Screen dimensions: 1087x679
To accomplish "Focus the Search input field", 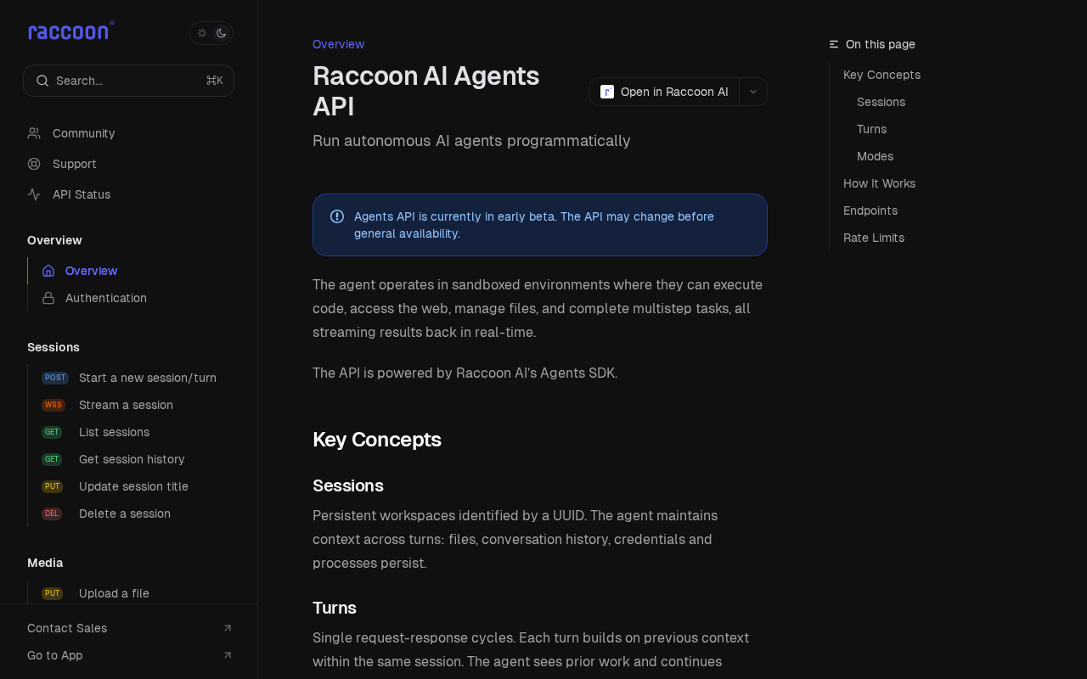I will tap(129, 81).
